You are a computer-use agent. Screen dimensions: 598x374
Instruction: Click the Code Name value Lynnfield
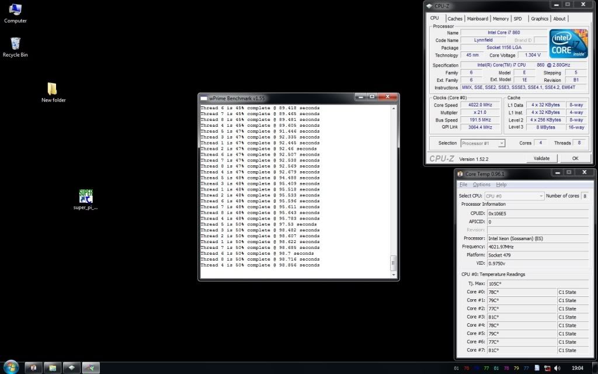point(483,40)
